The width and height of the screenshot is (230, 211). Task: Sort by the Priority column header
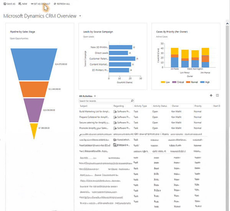[198, 106]
